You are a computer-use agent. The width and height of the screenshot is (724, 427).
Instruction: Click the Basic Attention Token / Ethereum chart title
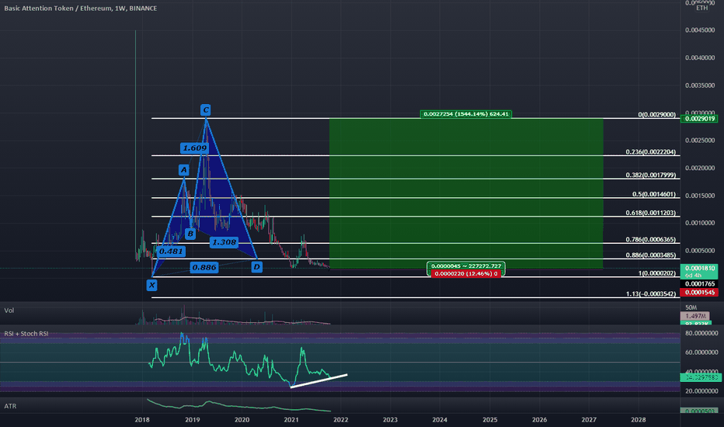click(80, 9)
